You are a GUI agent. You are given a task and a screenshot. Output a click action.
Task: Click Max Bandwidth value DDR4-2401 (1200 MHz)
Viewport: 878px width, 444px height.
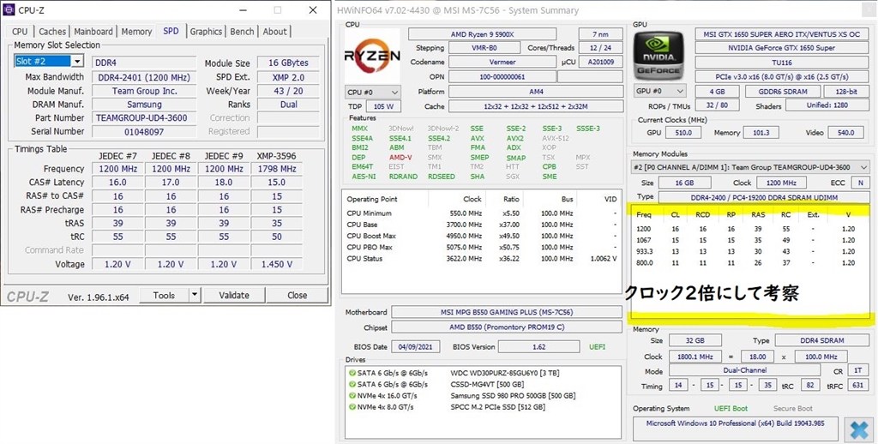[144, 77]
